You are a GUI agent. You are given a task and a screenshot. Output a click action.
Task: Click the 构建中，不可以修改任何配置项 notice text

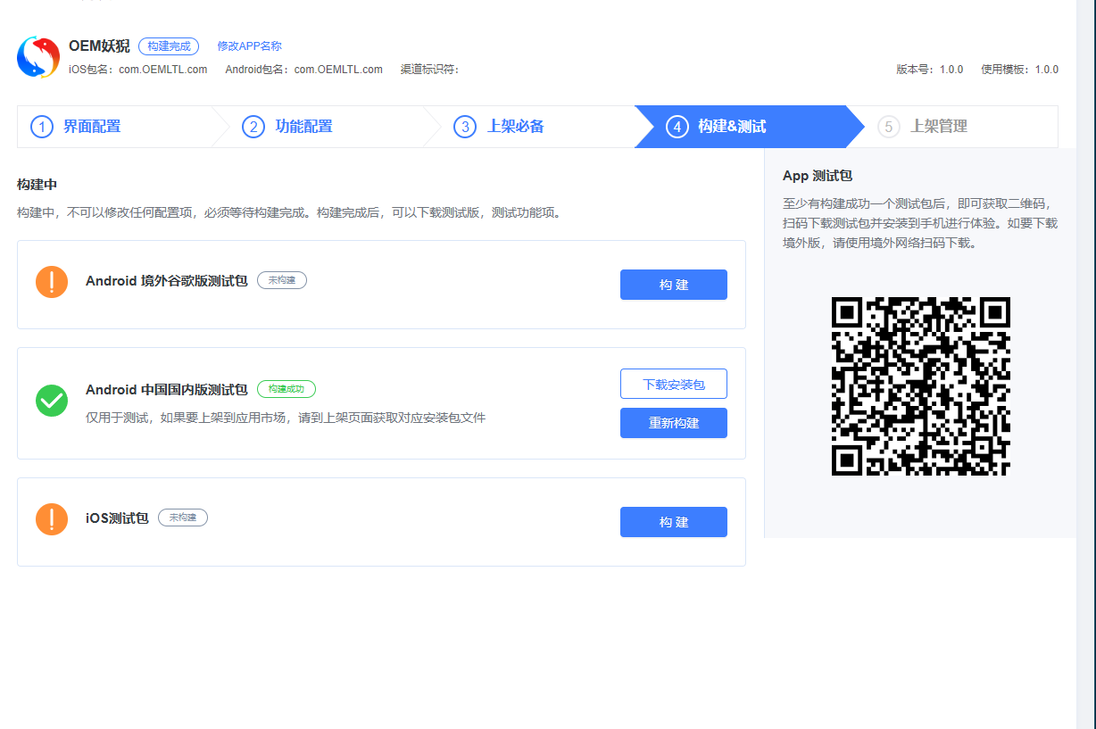point(292,213)
